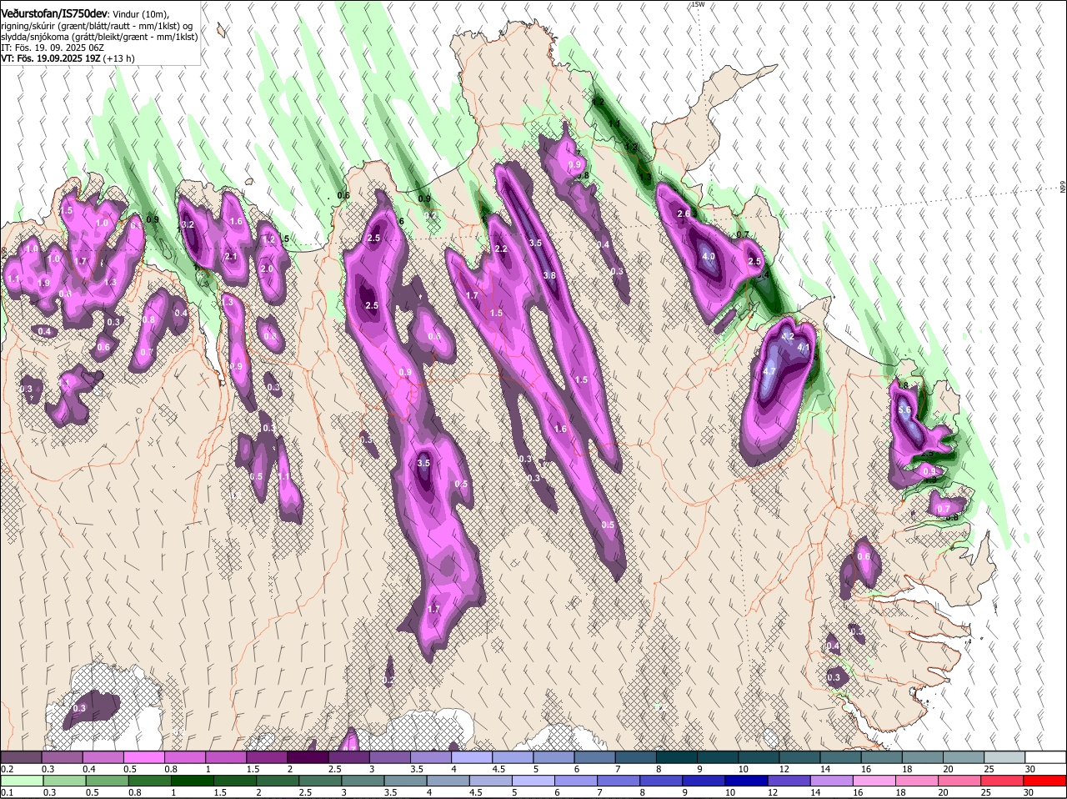Viewport: 1067px width, 799px height.
Task: Pick upper-row grey swatch between 20 and 25
Action: pos(964,757)
